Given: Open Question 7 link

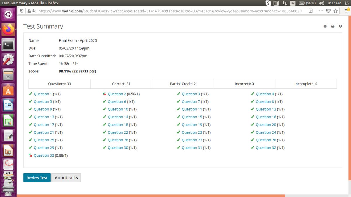Looking at the screenshot, I should coord(191,102).
